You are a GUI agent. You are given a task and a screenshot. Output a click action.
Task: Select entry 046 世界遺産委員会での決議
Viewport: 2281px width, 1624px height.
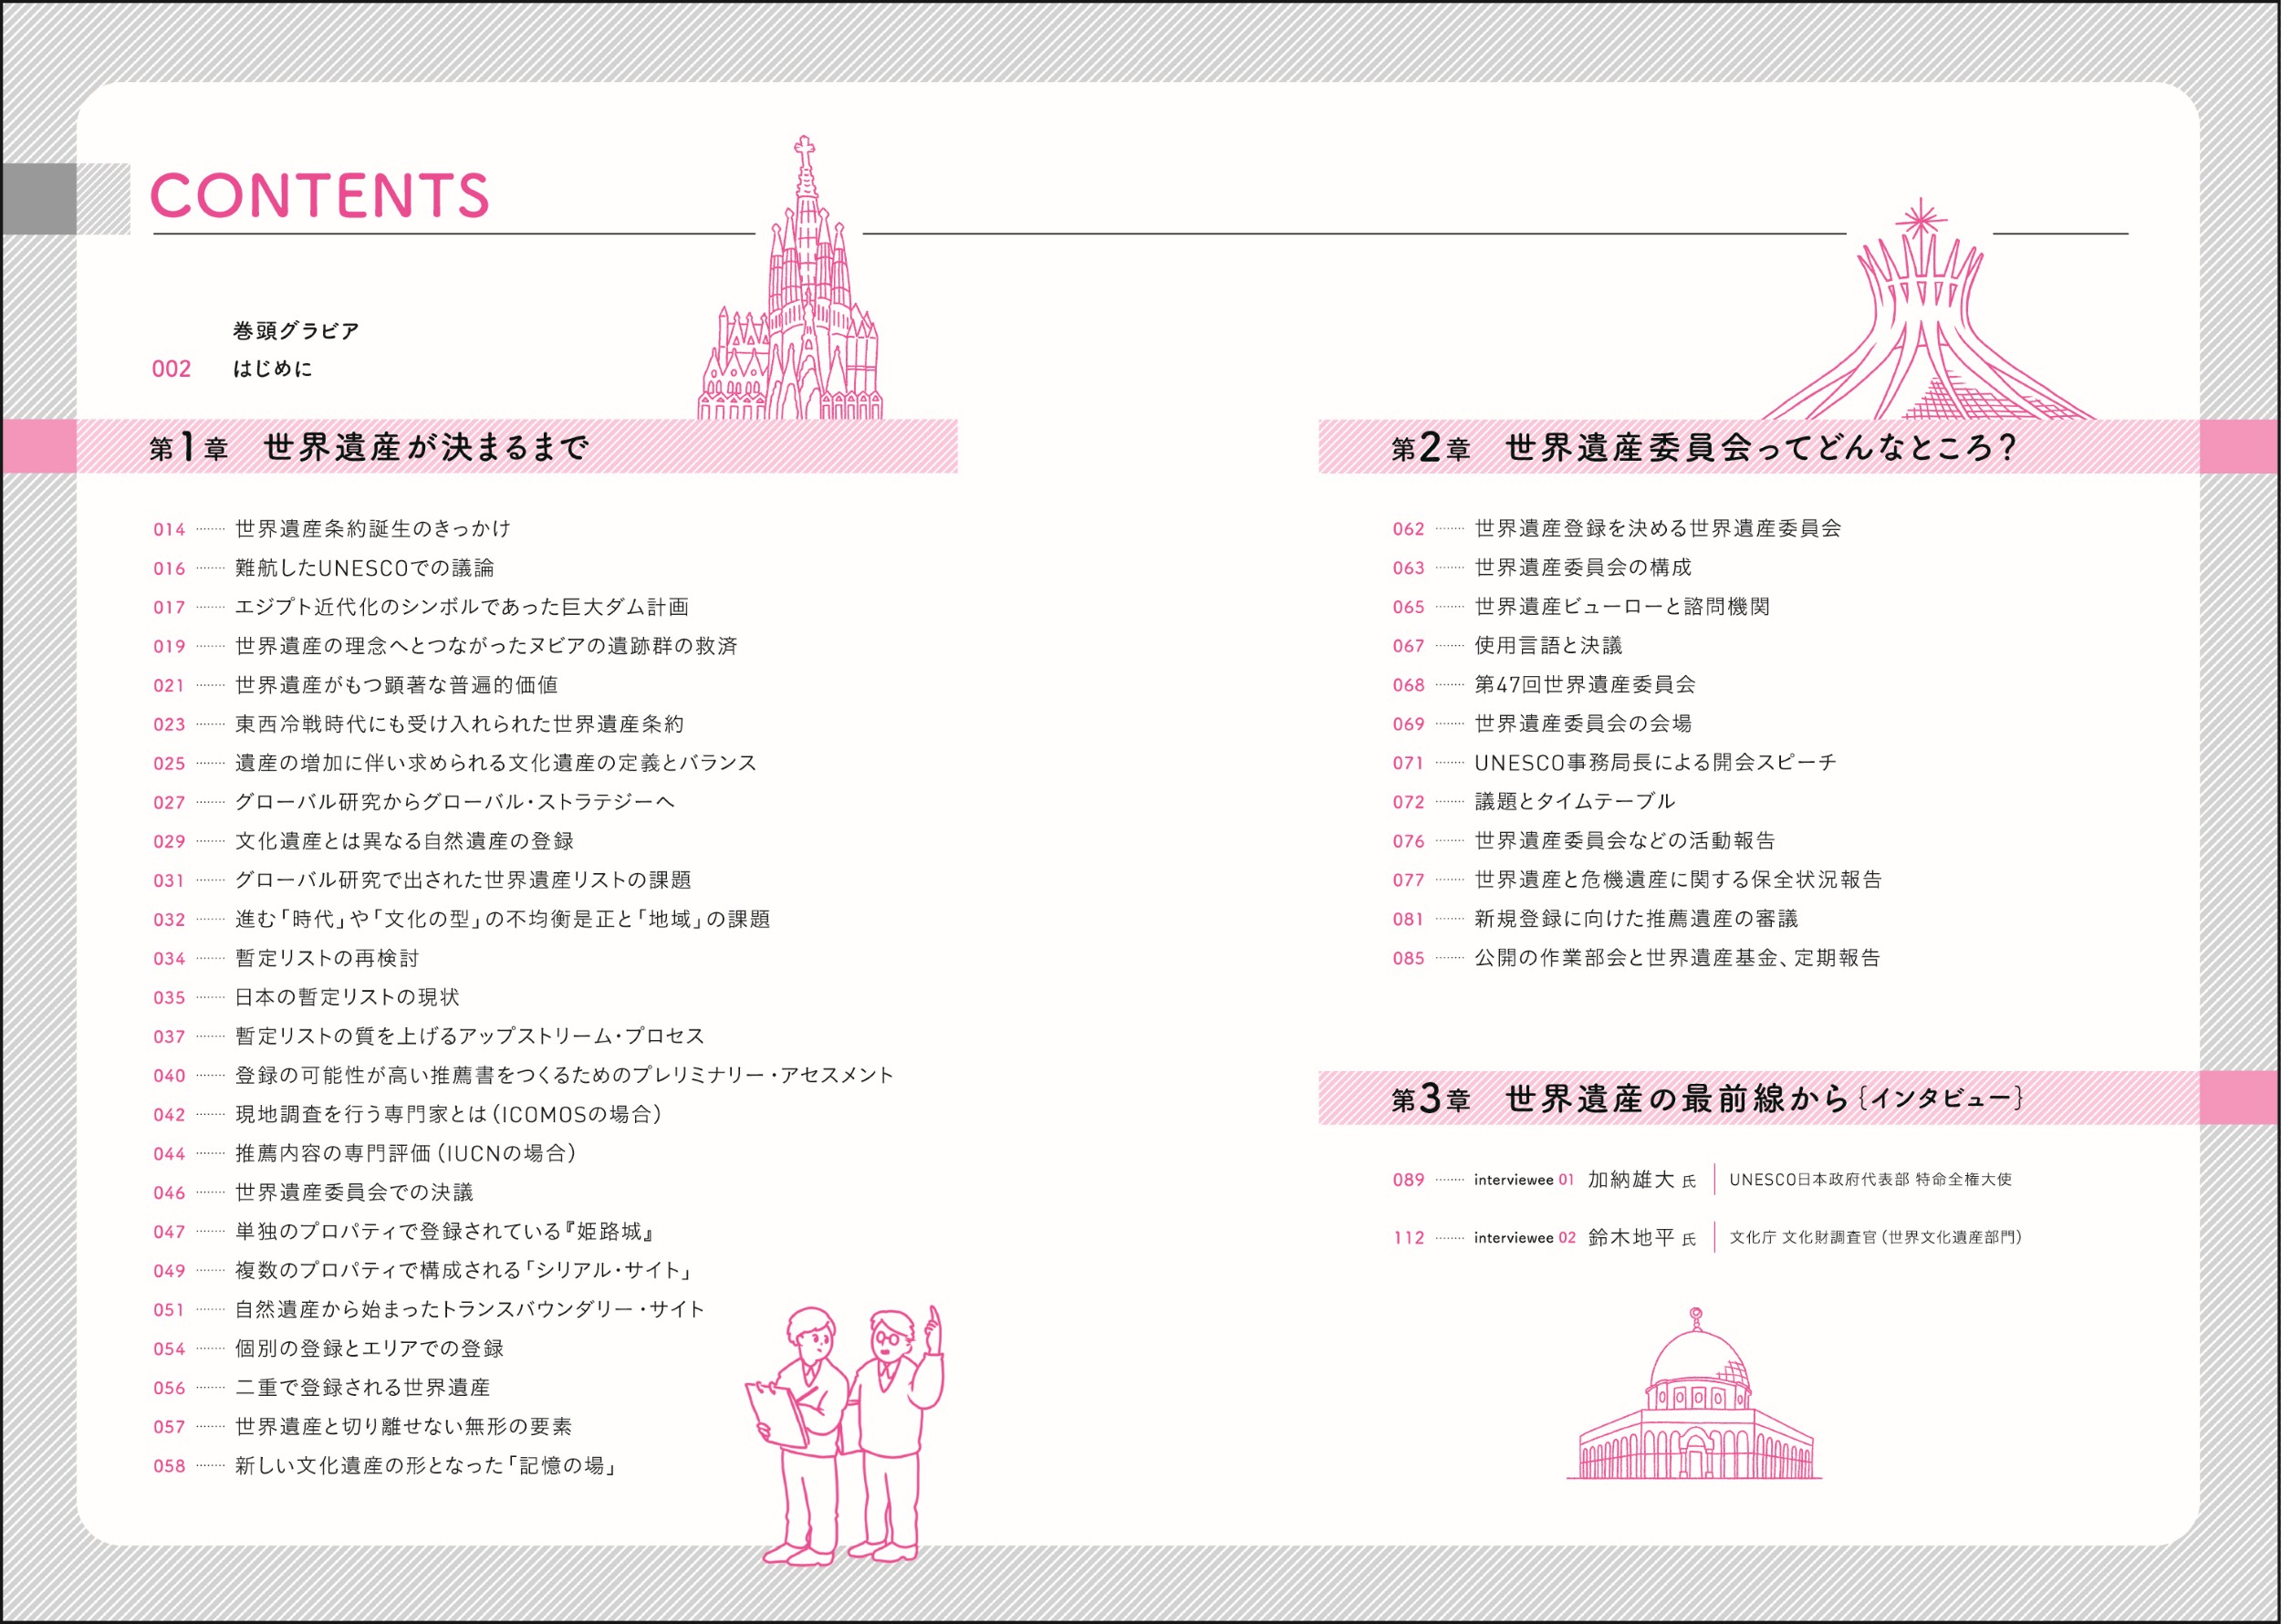click(313, 1192)
